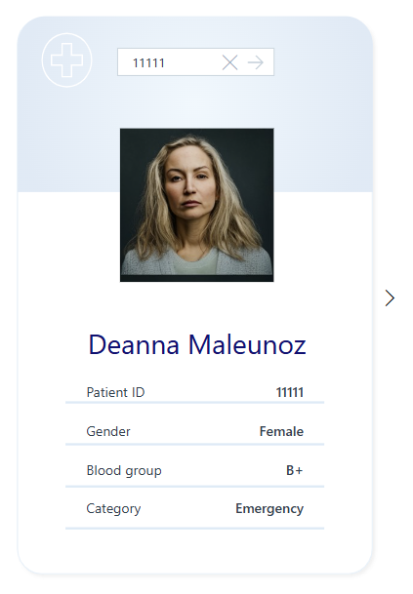The width and height of the screenshot is (413, 594).
Task: Click the Blood group label
Action: [x=124, y=470]
